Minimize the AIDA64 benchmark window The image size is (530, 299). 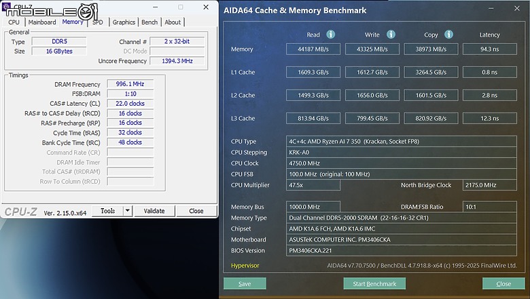(x=492, y=8)
